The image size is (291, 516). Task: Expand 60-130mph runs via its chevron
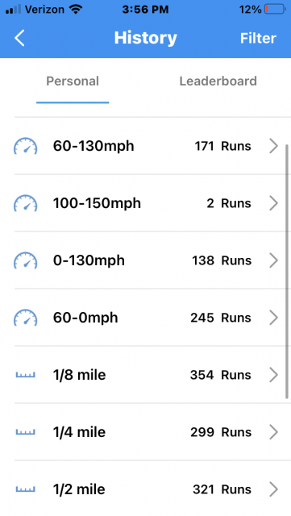273,146
